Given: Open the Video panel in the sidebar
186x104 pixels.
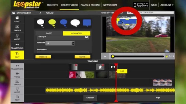Looking at the screenshot, I should (x=17, y=20).
